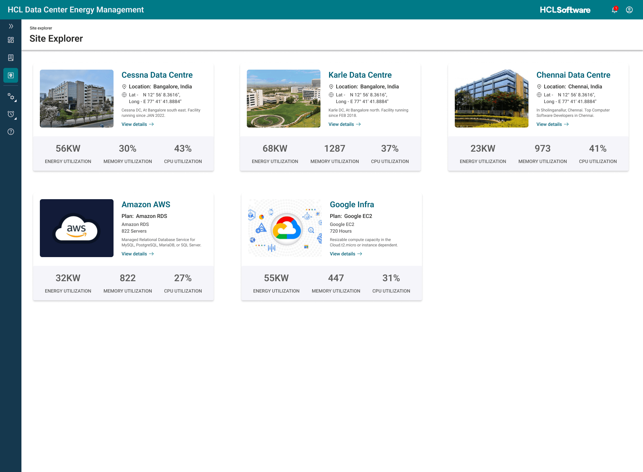Click the HCLSoftware logo
Screen dimensions: 643x472
pyautogui.click(x=565, y=10)
